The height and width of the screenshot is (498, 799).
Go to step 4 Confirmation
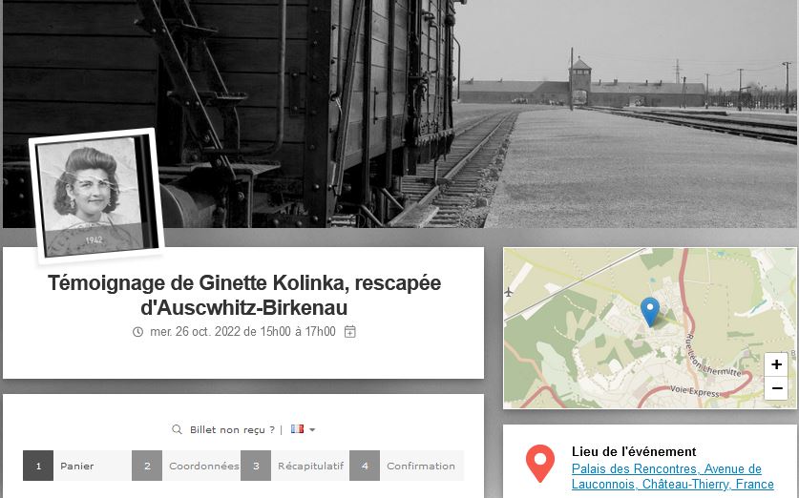(407, 466)
